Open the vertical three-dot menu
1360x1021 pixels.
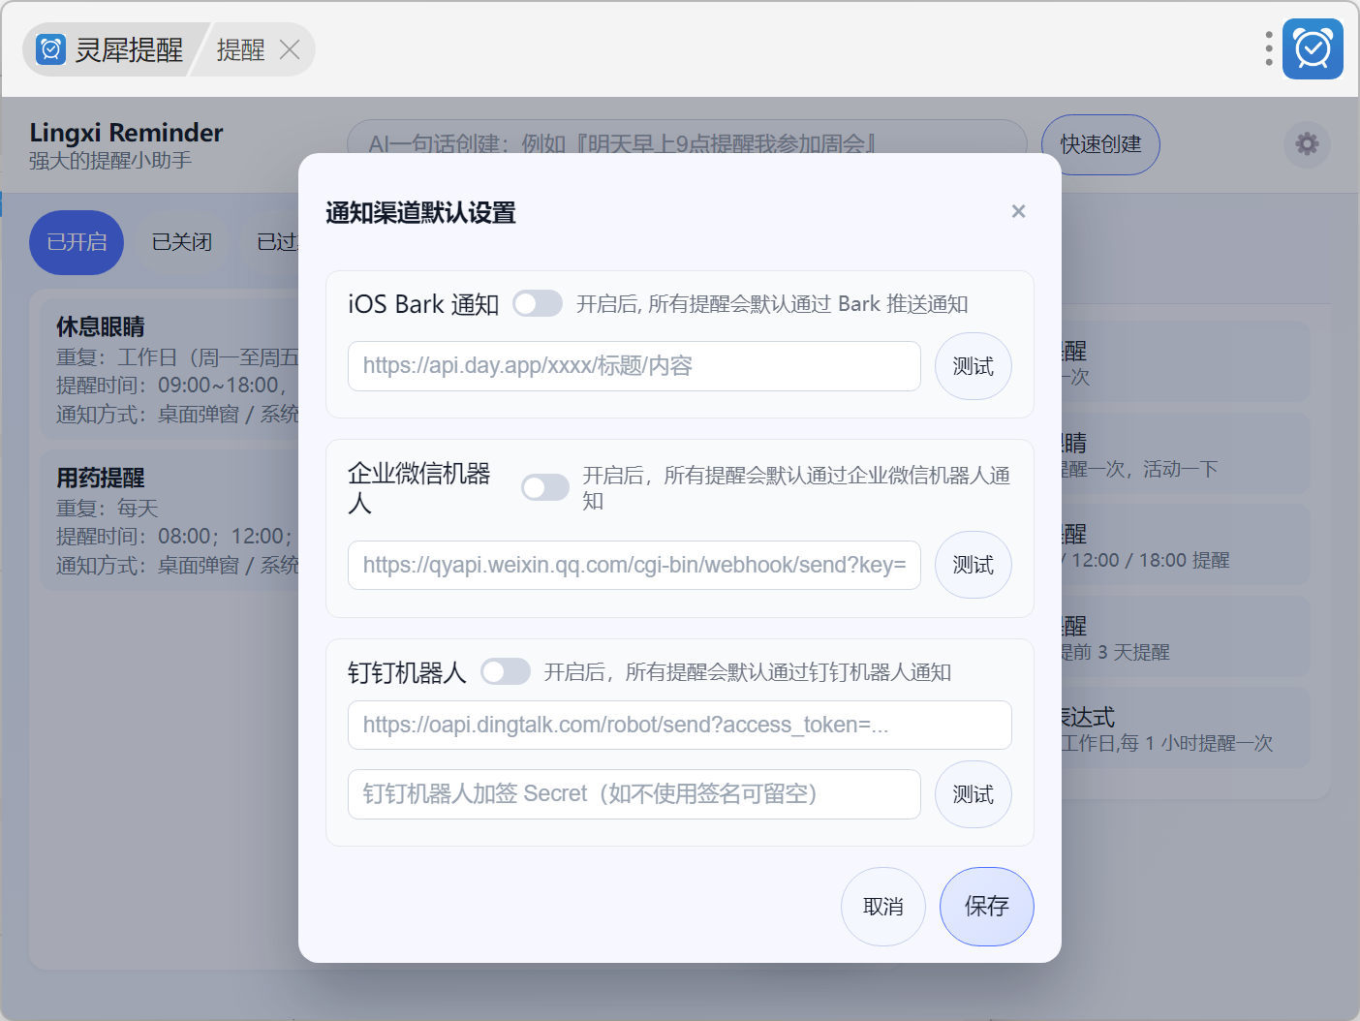(1269, 48)
